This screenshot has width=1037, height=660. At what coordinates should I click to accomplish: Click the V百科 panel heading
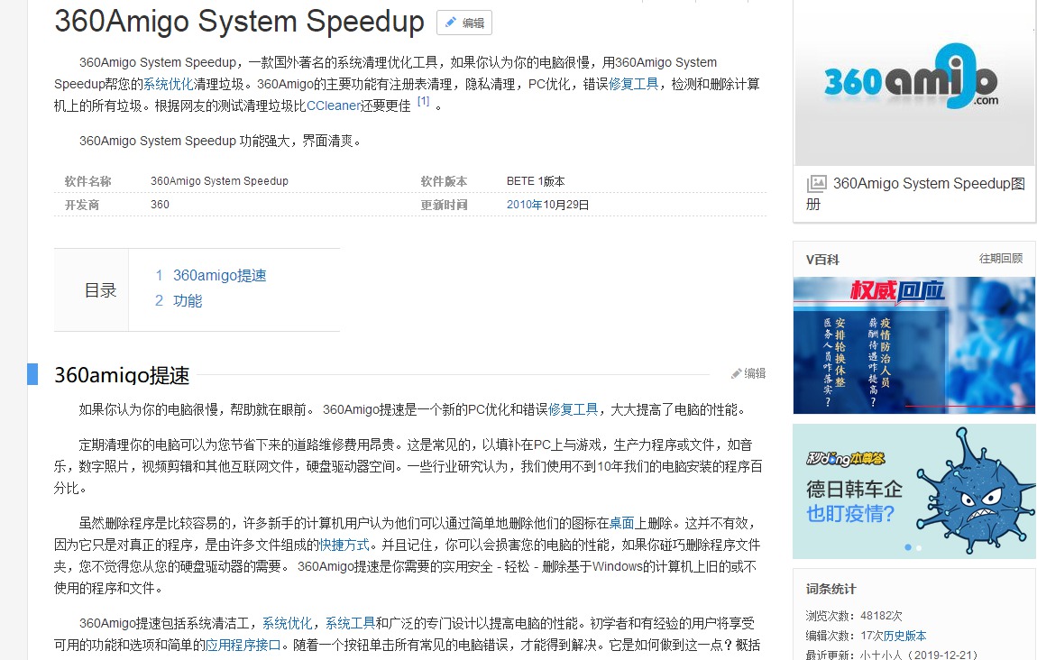point(822,260)
